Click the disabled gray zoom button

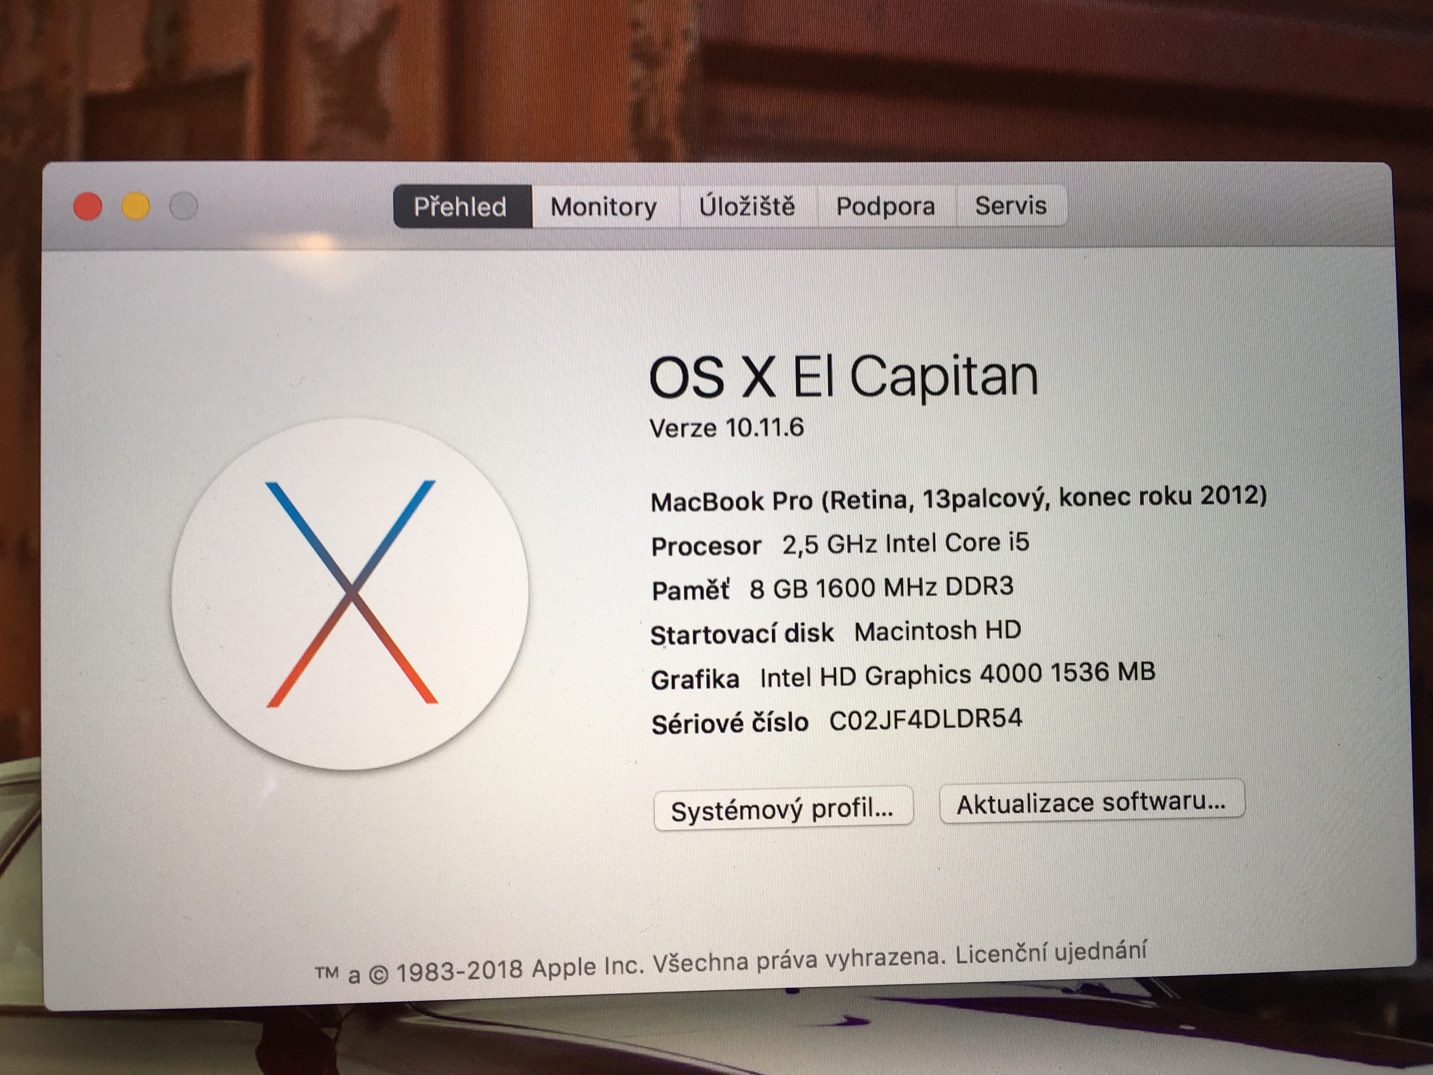point(183,207)
